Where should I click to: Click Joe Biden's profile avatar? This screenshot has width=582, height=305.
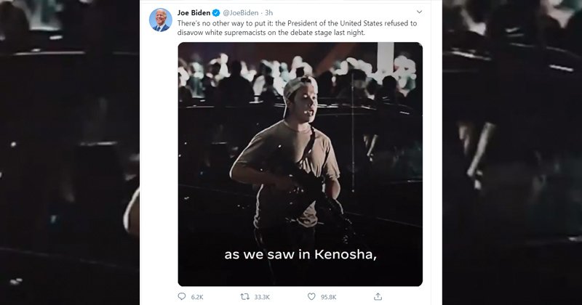point(161,20)
